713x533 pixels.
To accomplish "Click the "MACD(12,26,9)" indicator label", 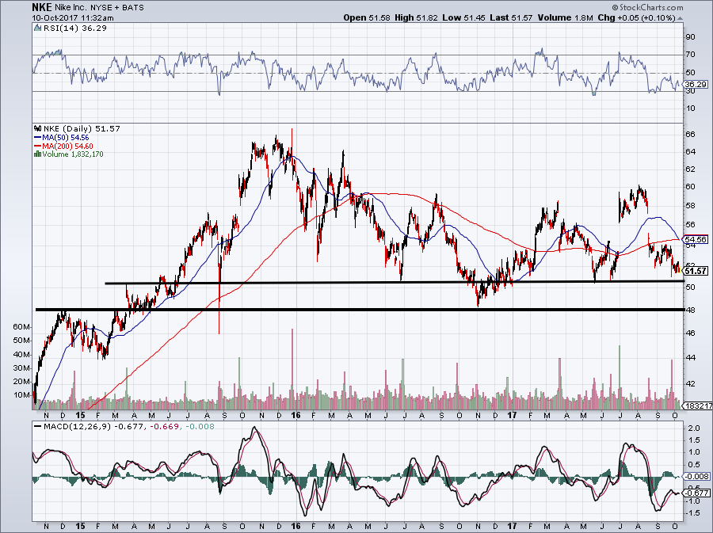I will point(78,427).
